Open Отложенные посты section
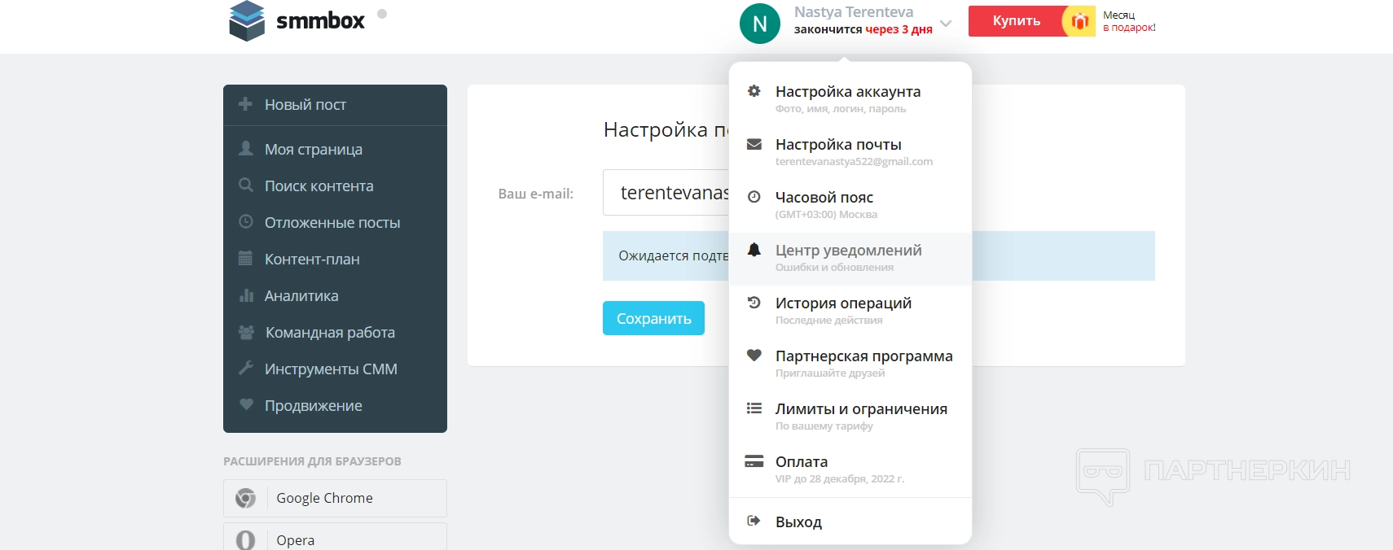This screenshot has width=1393, height=550. coord(335,222)
